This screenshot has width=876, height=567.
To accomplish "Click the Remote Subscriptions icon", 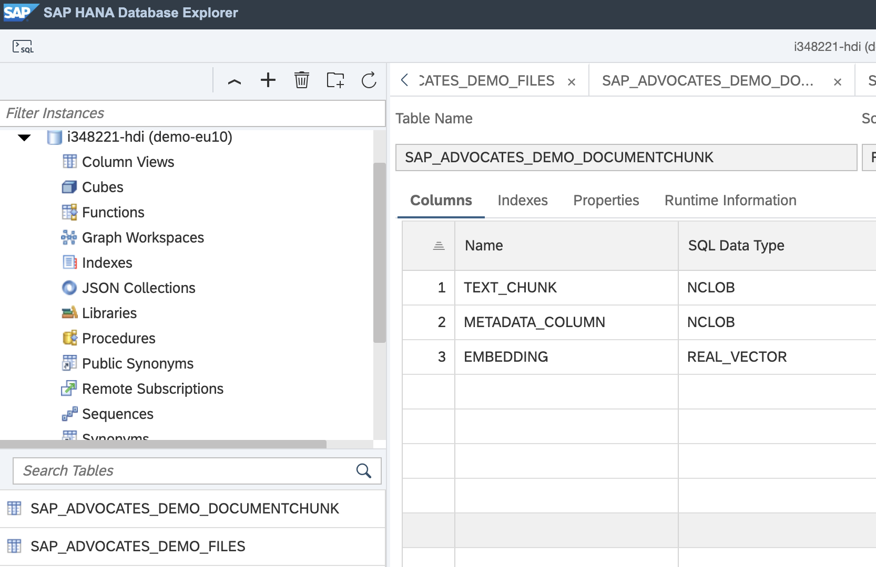I will [69, 388].
